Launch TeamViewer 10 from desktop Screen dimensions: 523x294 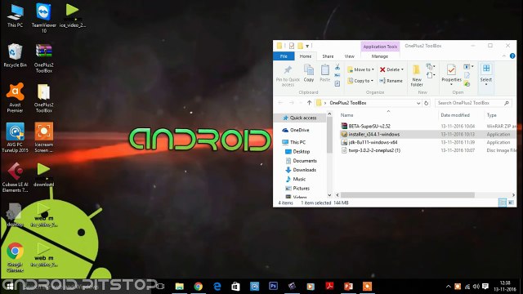[43, 18]
